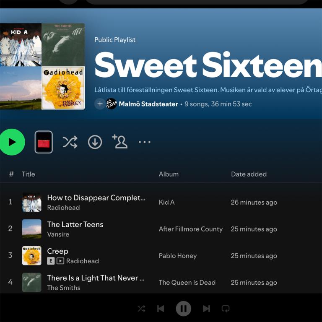Click 25 minutes ago in The Latter Teens row

click(x=254, y=229)
